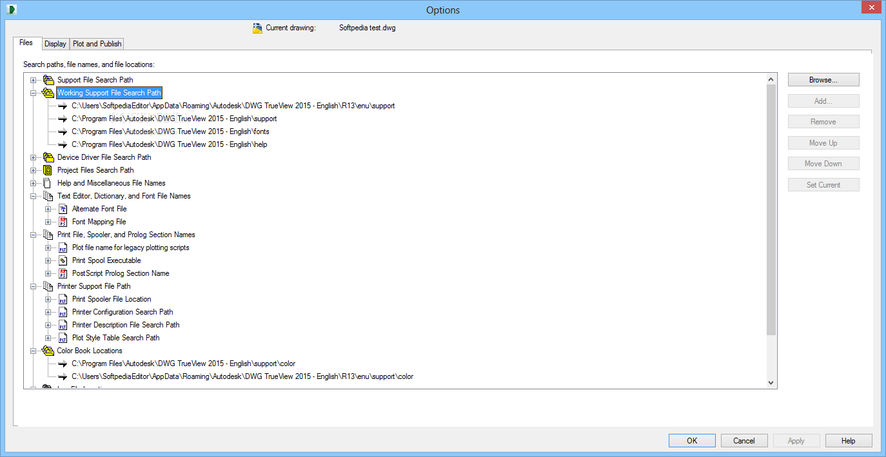Click the Printer Support File Path icon
Viewport: 886px width, 457px height.
[48, 286]
